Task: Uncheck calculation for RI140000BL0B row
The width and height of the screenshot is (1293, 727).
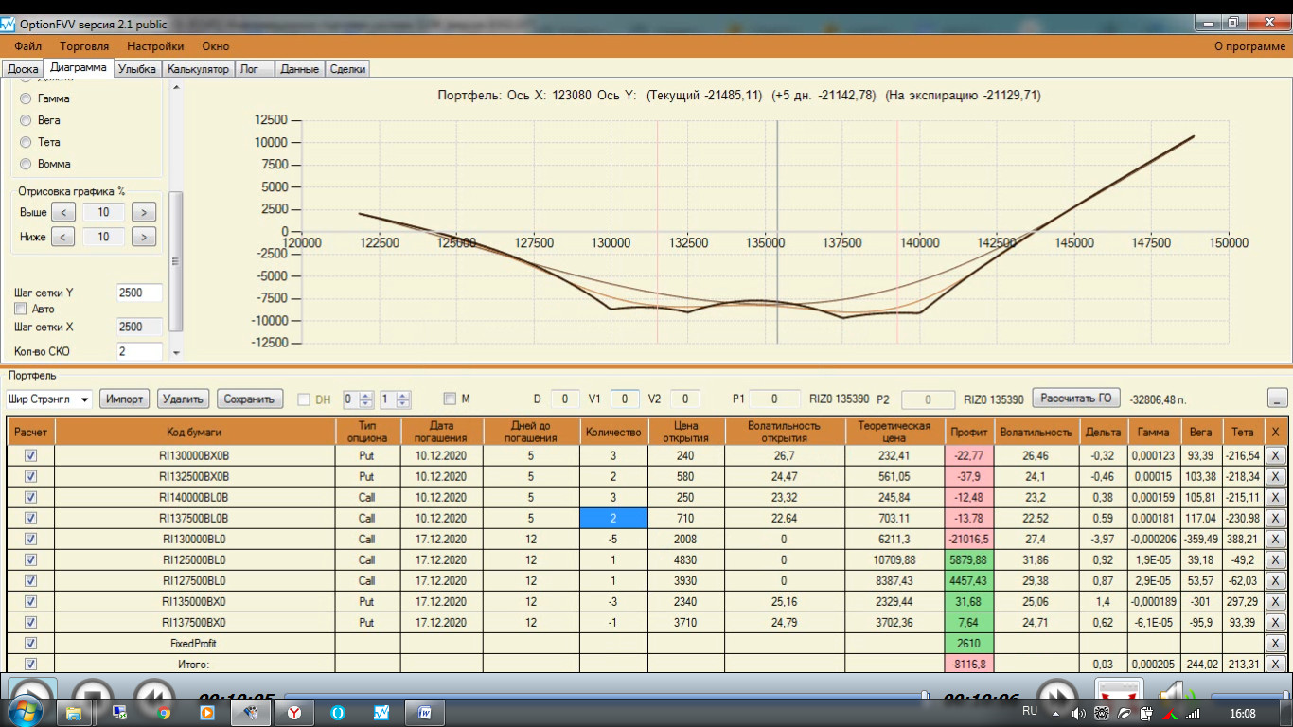Action: click(30, 497)
